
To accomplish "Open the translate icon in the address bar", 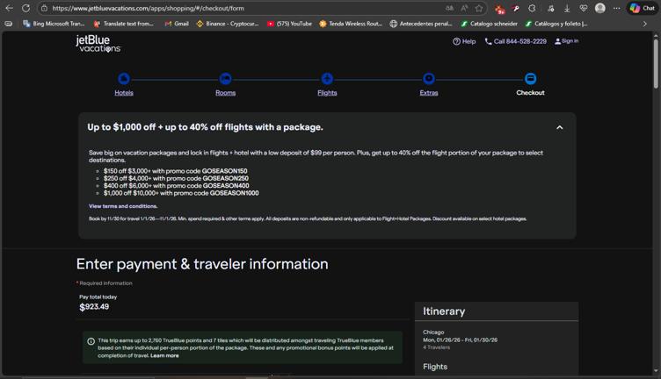I will (449, 8).
